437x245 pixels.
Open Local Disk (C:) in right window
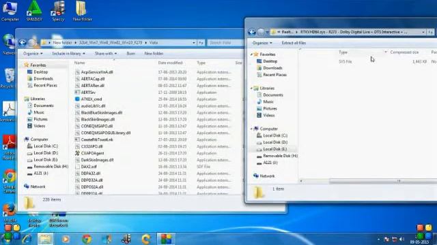275,135
